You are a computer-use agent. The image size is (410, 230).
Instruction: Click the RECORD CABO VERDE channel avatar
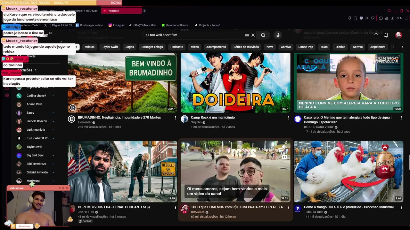tap(298, 119)
